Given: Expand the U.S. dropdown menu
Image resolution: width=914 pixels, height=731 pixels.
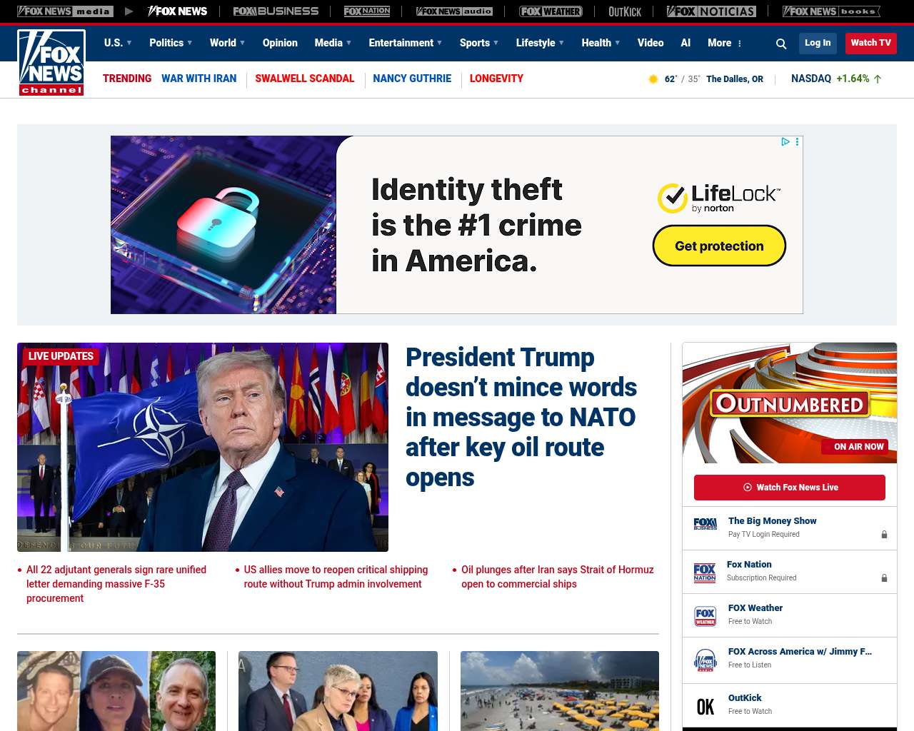Looking at the screenshot, I should pyautogui.click(x=118, y=43).
